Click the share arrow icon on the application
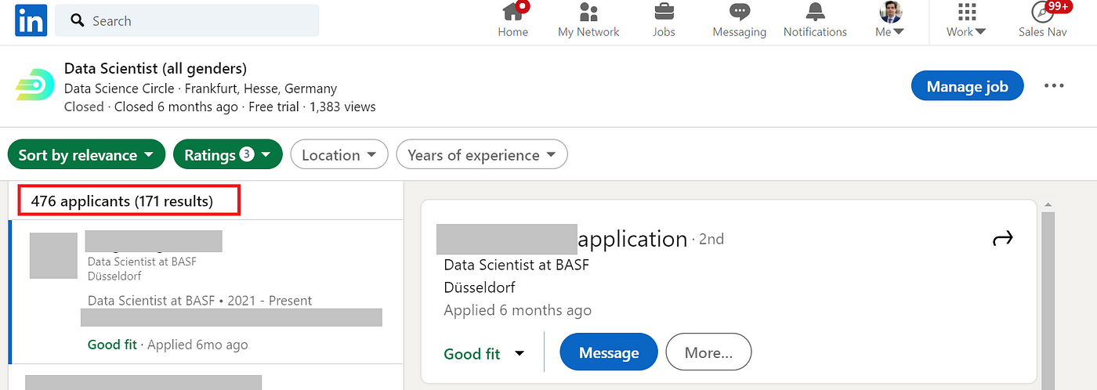Viewport: 1097px width, 390px height. [x=1003, y=238]
